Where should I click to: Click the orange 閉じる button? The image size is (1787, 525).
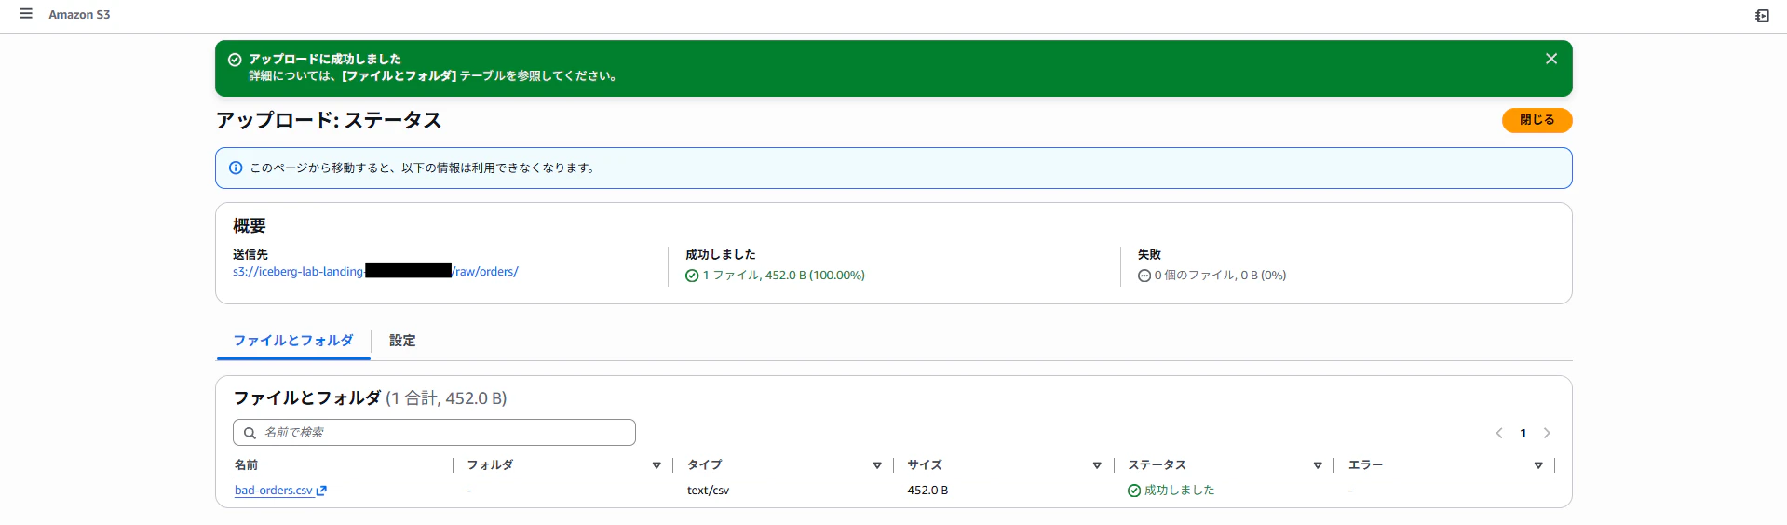(1537, 120)
